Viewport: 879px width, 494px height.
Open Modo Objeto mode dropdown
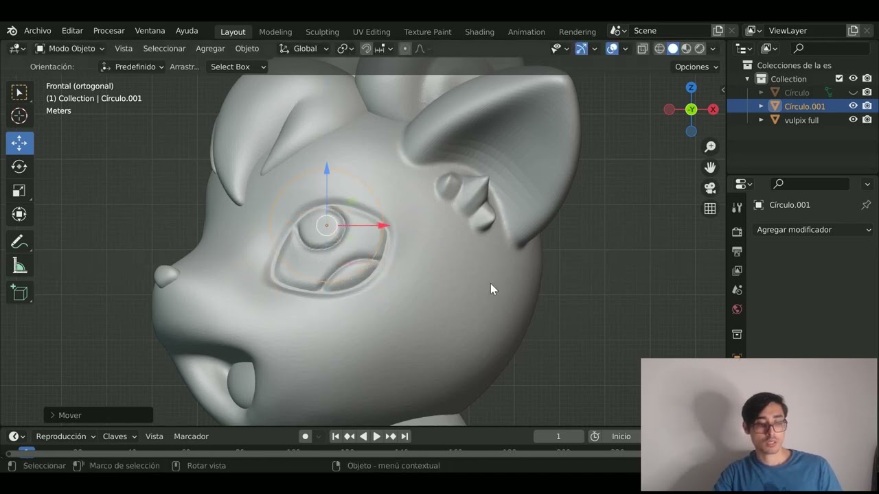pyautogui.click(x=70, y=49)
